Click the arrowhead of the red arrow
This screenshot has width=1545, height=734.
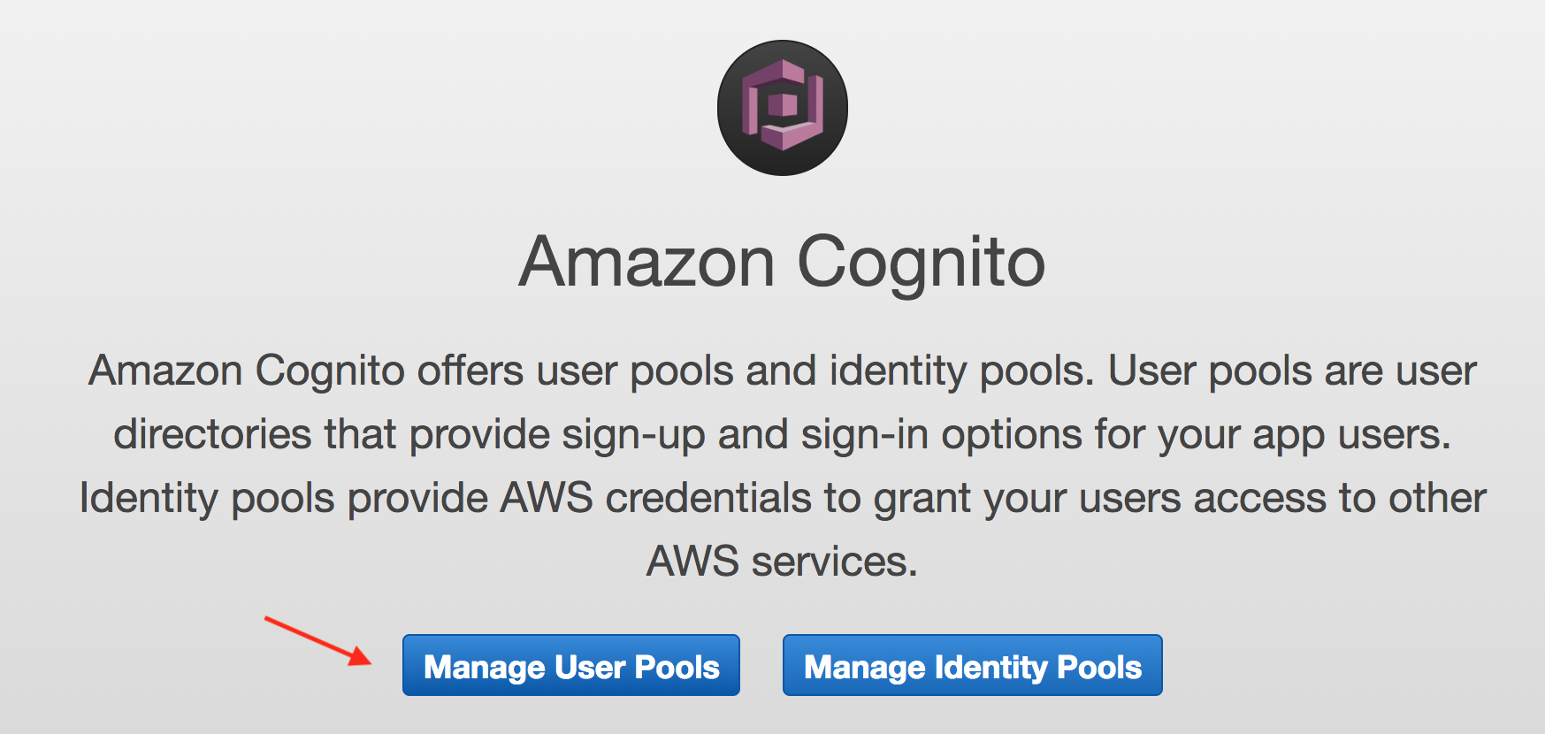pos(360,658)
